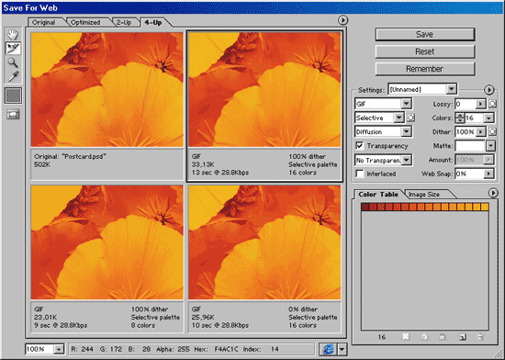Switch to the Image Size tab
The height and width of the screenshot is (360, 505).
(x=424, y=194)
